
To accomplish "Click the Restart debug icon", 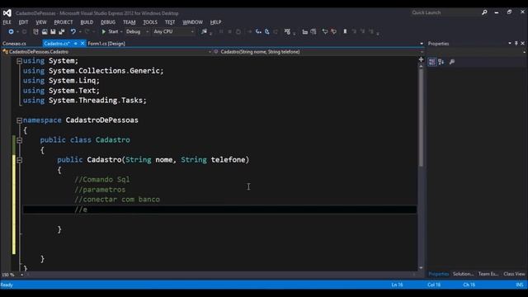I will pos(238,31).
